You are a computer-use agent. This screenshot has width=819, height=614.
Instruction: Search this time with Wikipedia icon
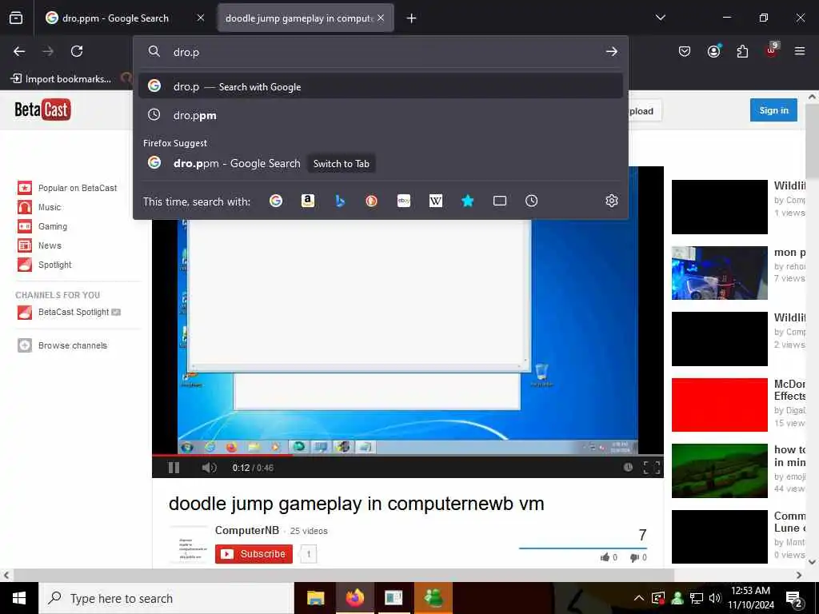[436, 201]
